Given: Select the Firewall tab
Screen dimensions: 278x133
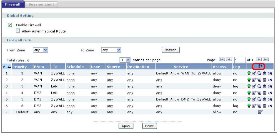Looking at the screenshot, I should (13, 5).
